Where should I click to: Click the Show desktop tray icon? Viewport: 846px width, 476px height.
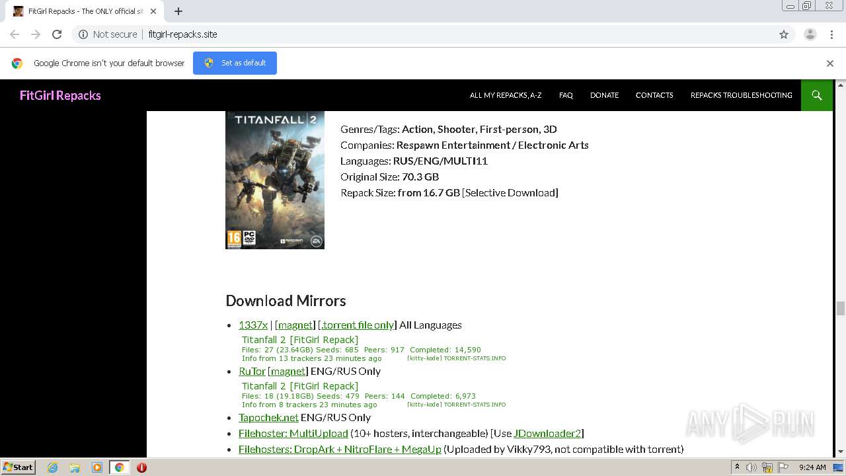pyautogui.click(x=837, y=467)
